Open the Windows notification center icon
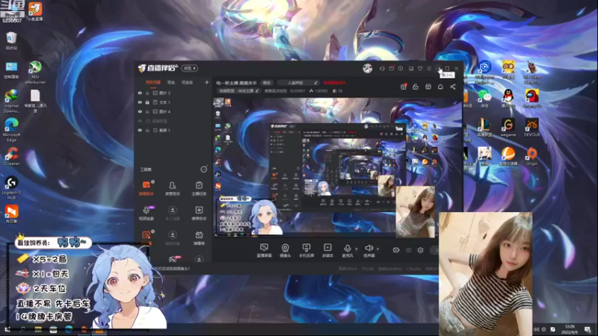 click(x=588, y=329)
